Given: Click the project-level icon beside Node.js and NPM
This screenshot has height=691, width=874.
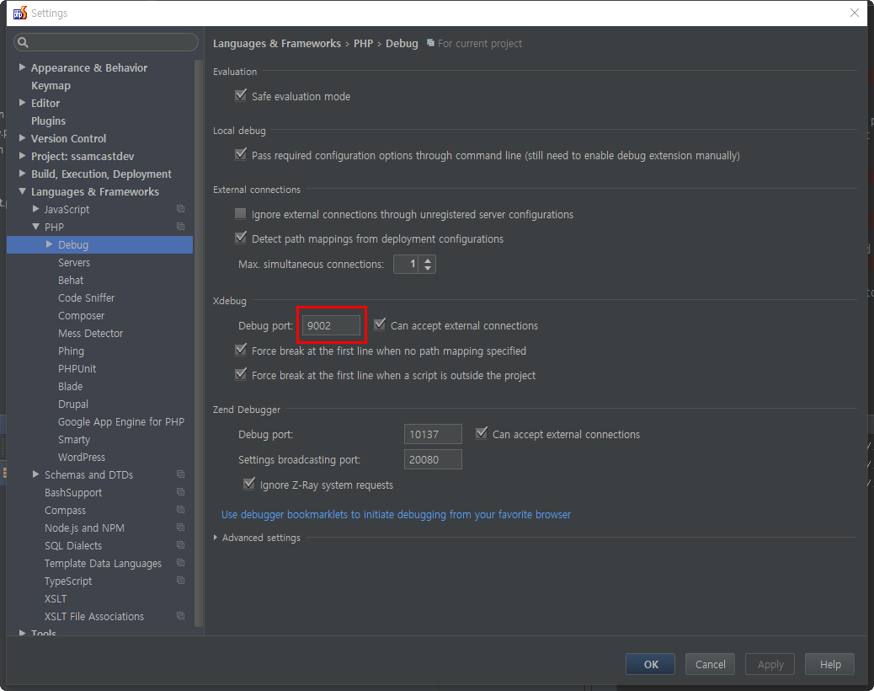Looking at the screenshot, I should 180,528.
